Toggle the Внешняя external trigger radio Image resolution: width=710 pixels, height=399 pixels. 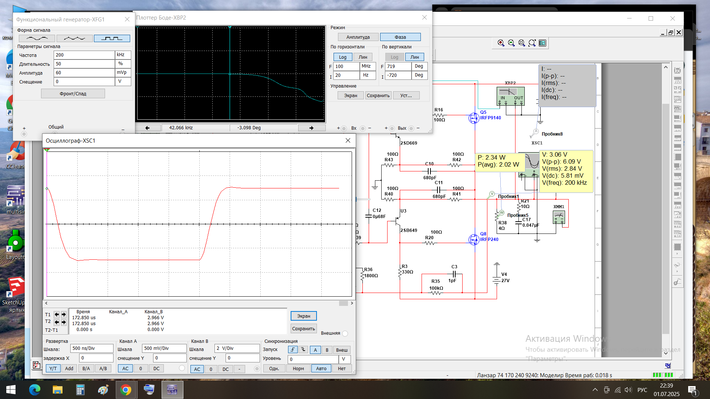point(345,334)
